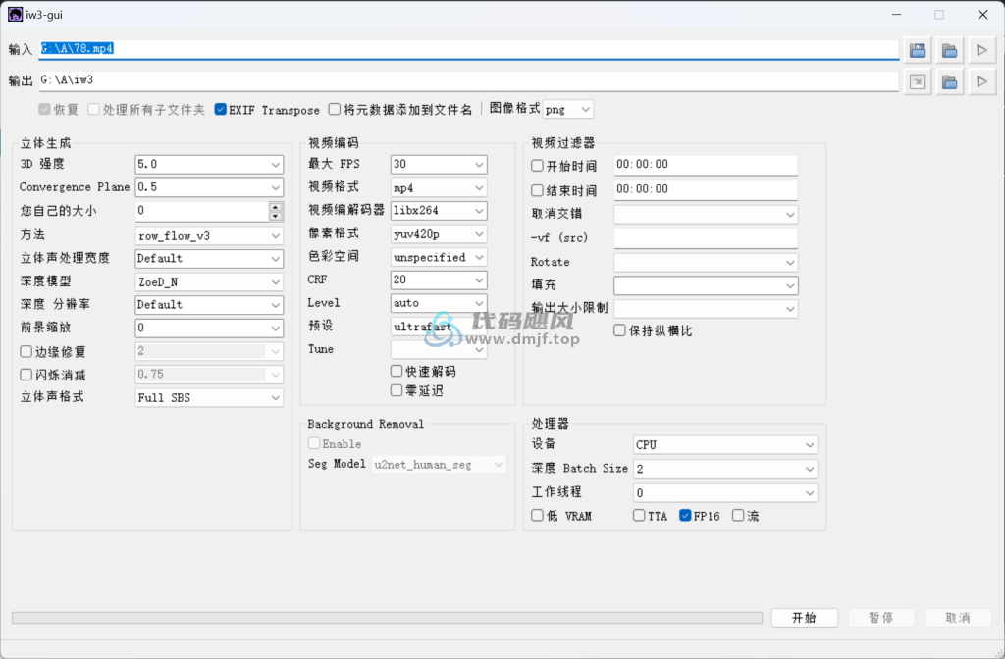
Task: Click the 取消 button
Action: click(x=958, y=618)
